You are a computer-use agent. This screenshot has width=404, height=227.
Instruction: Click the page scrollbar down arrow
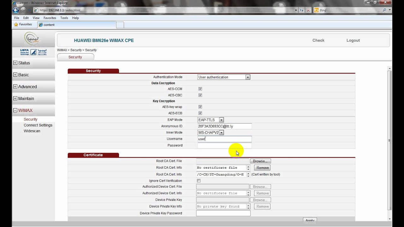[390, 219]
